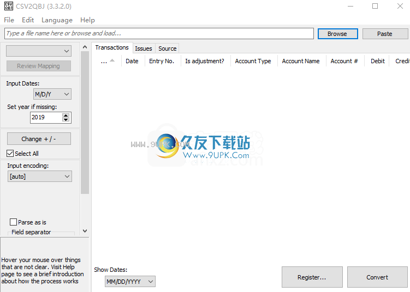Viewport: 410px width, 292px height.
Task: Click the left panel scroll down arrow
Action: (x=85, y=231)
